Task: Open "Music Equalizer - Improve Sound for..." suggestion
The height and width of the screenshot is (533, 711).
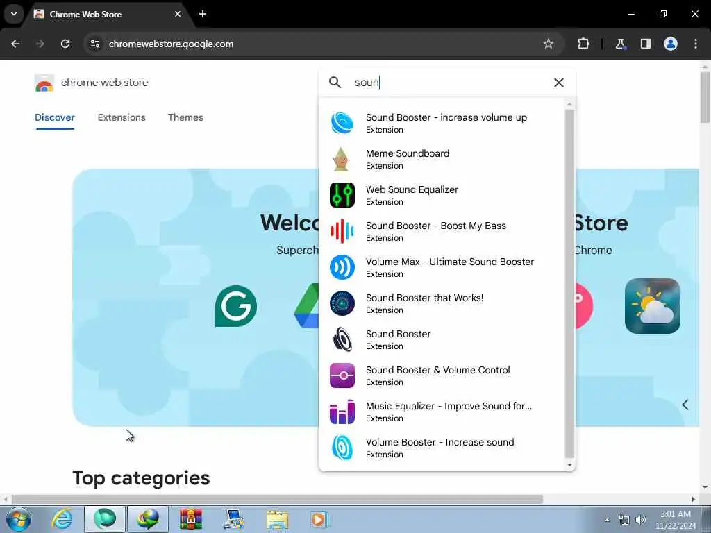Action: tap(442, 412)
